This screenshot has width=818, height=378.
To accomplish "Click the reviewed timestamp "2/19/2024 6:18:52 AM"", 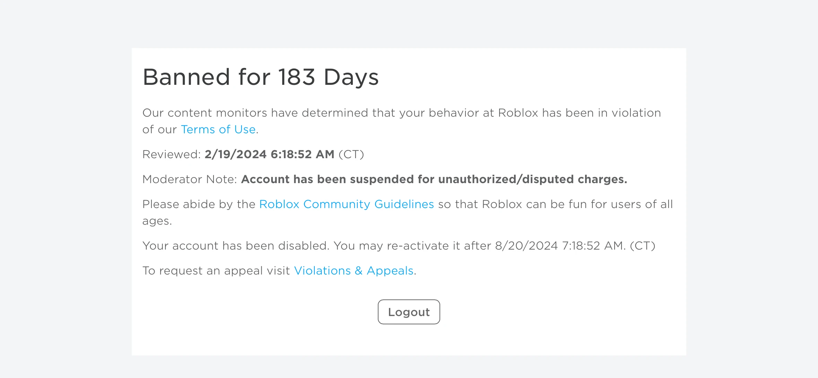I will pos(269,154).
